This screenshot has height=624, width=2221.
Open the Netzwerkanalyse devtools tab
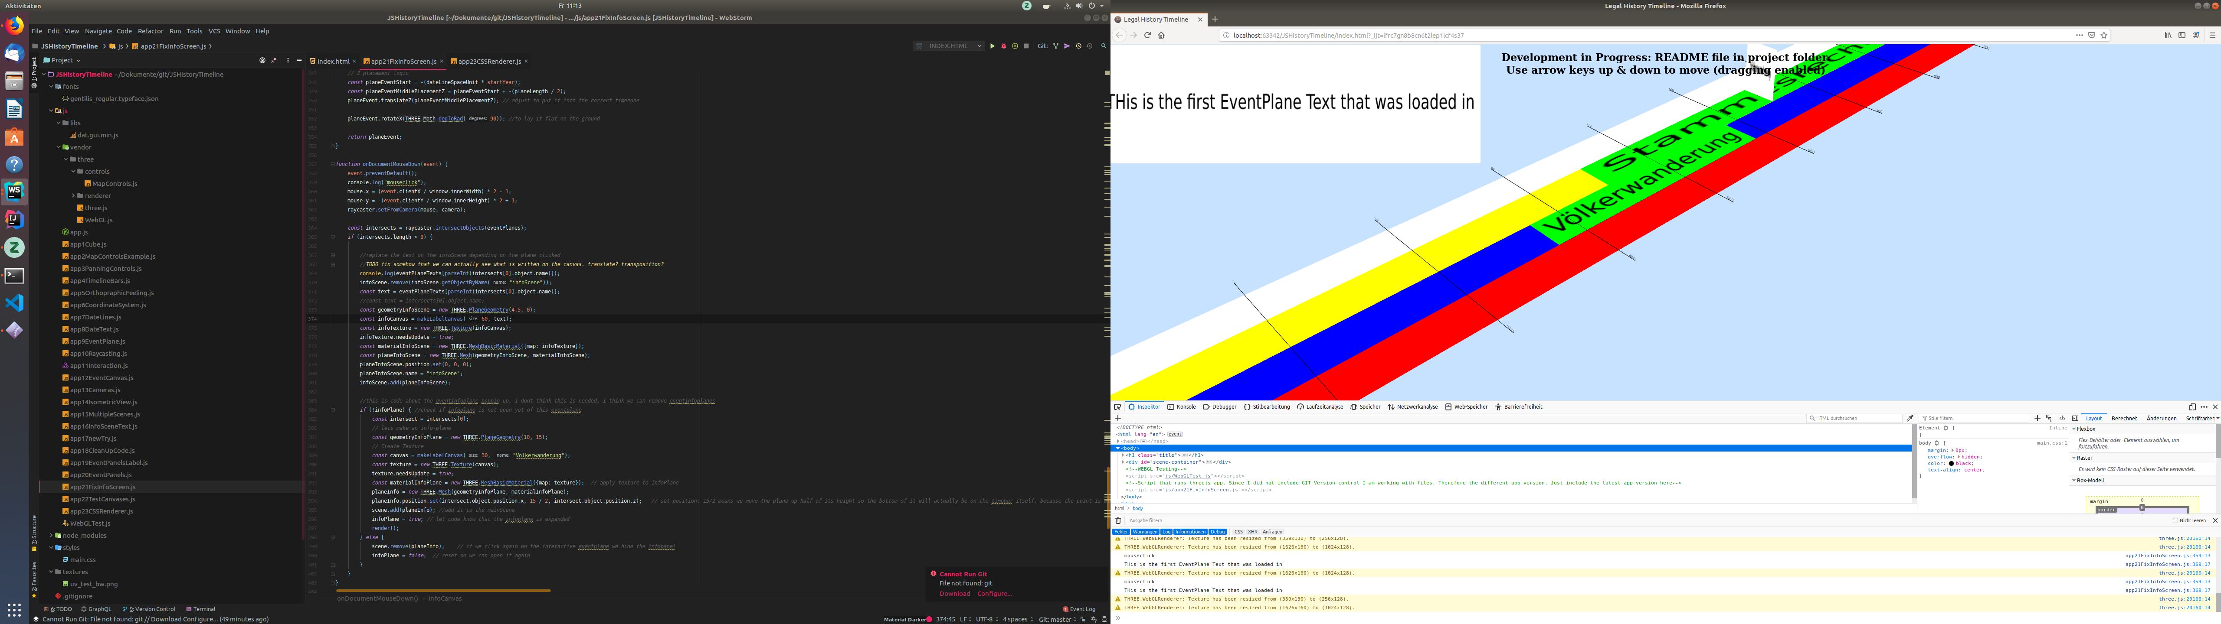pos(1412,407)
